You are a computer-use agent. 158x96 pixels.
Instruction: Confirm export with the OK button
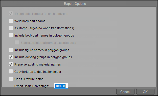coord(145,92)
